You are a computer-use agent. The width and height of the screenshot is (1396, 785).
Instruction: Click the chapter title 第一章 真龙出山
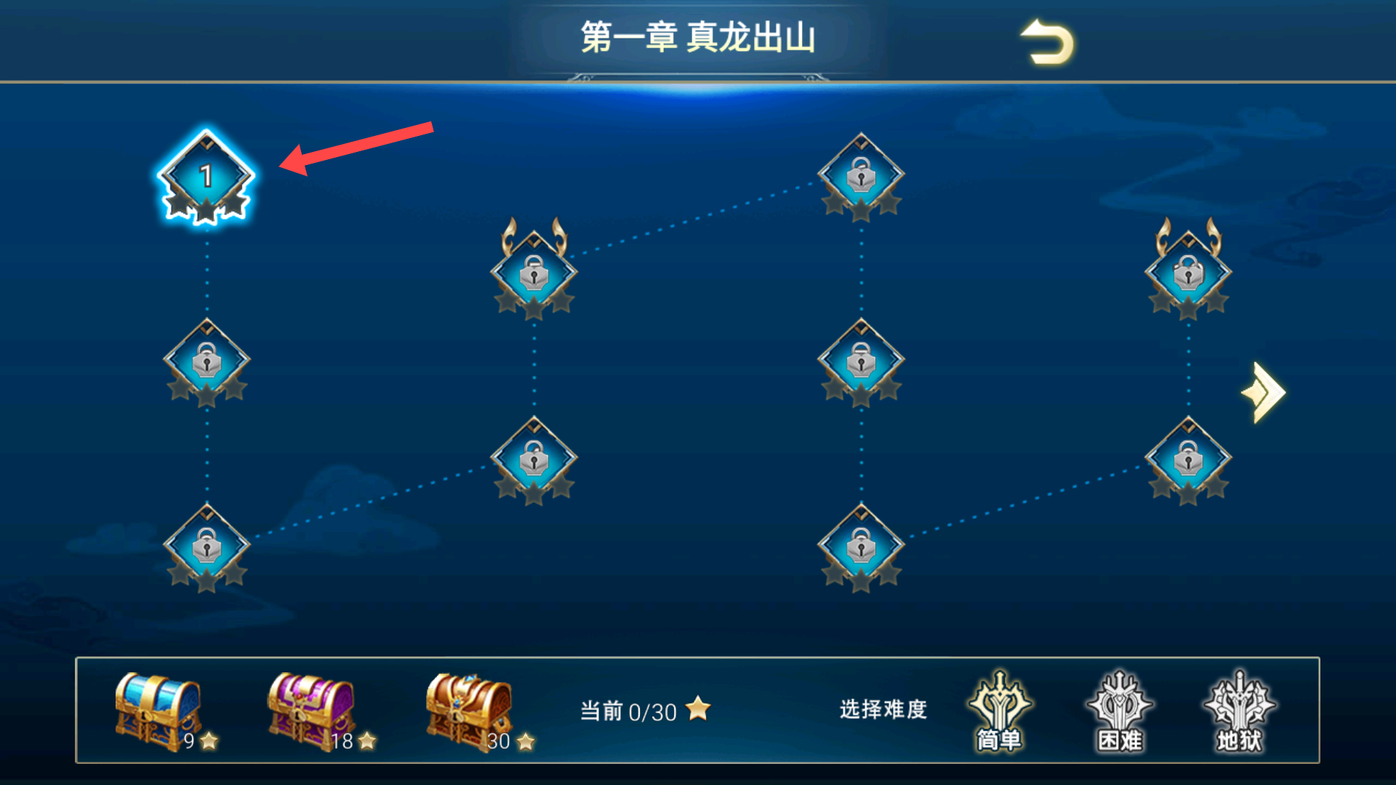(x=698, y=37)
